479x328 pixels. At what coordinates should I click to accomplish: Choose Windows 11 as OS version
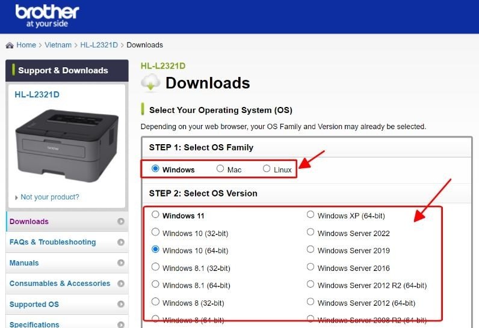pos(156,215)
